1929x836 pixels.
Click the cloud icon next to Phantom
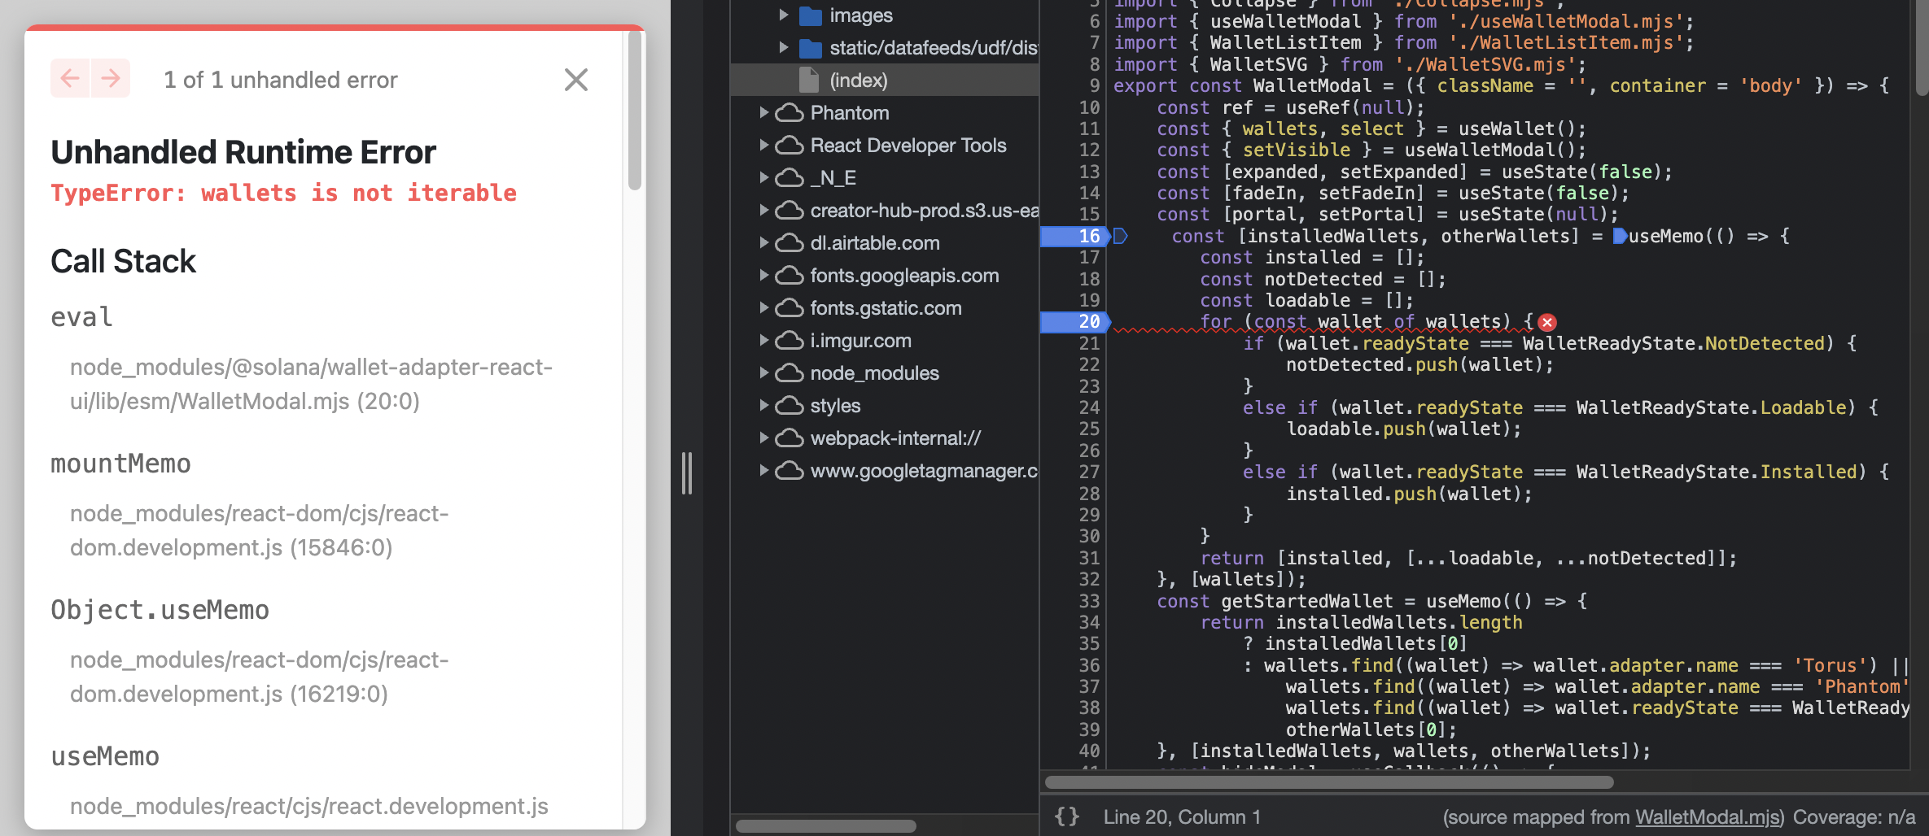pos(788,112)
